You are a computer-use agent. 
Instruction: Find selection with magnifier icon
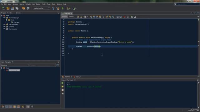(x=91, y=17)
